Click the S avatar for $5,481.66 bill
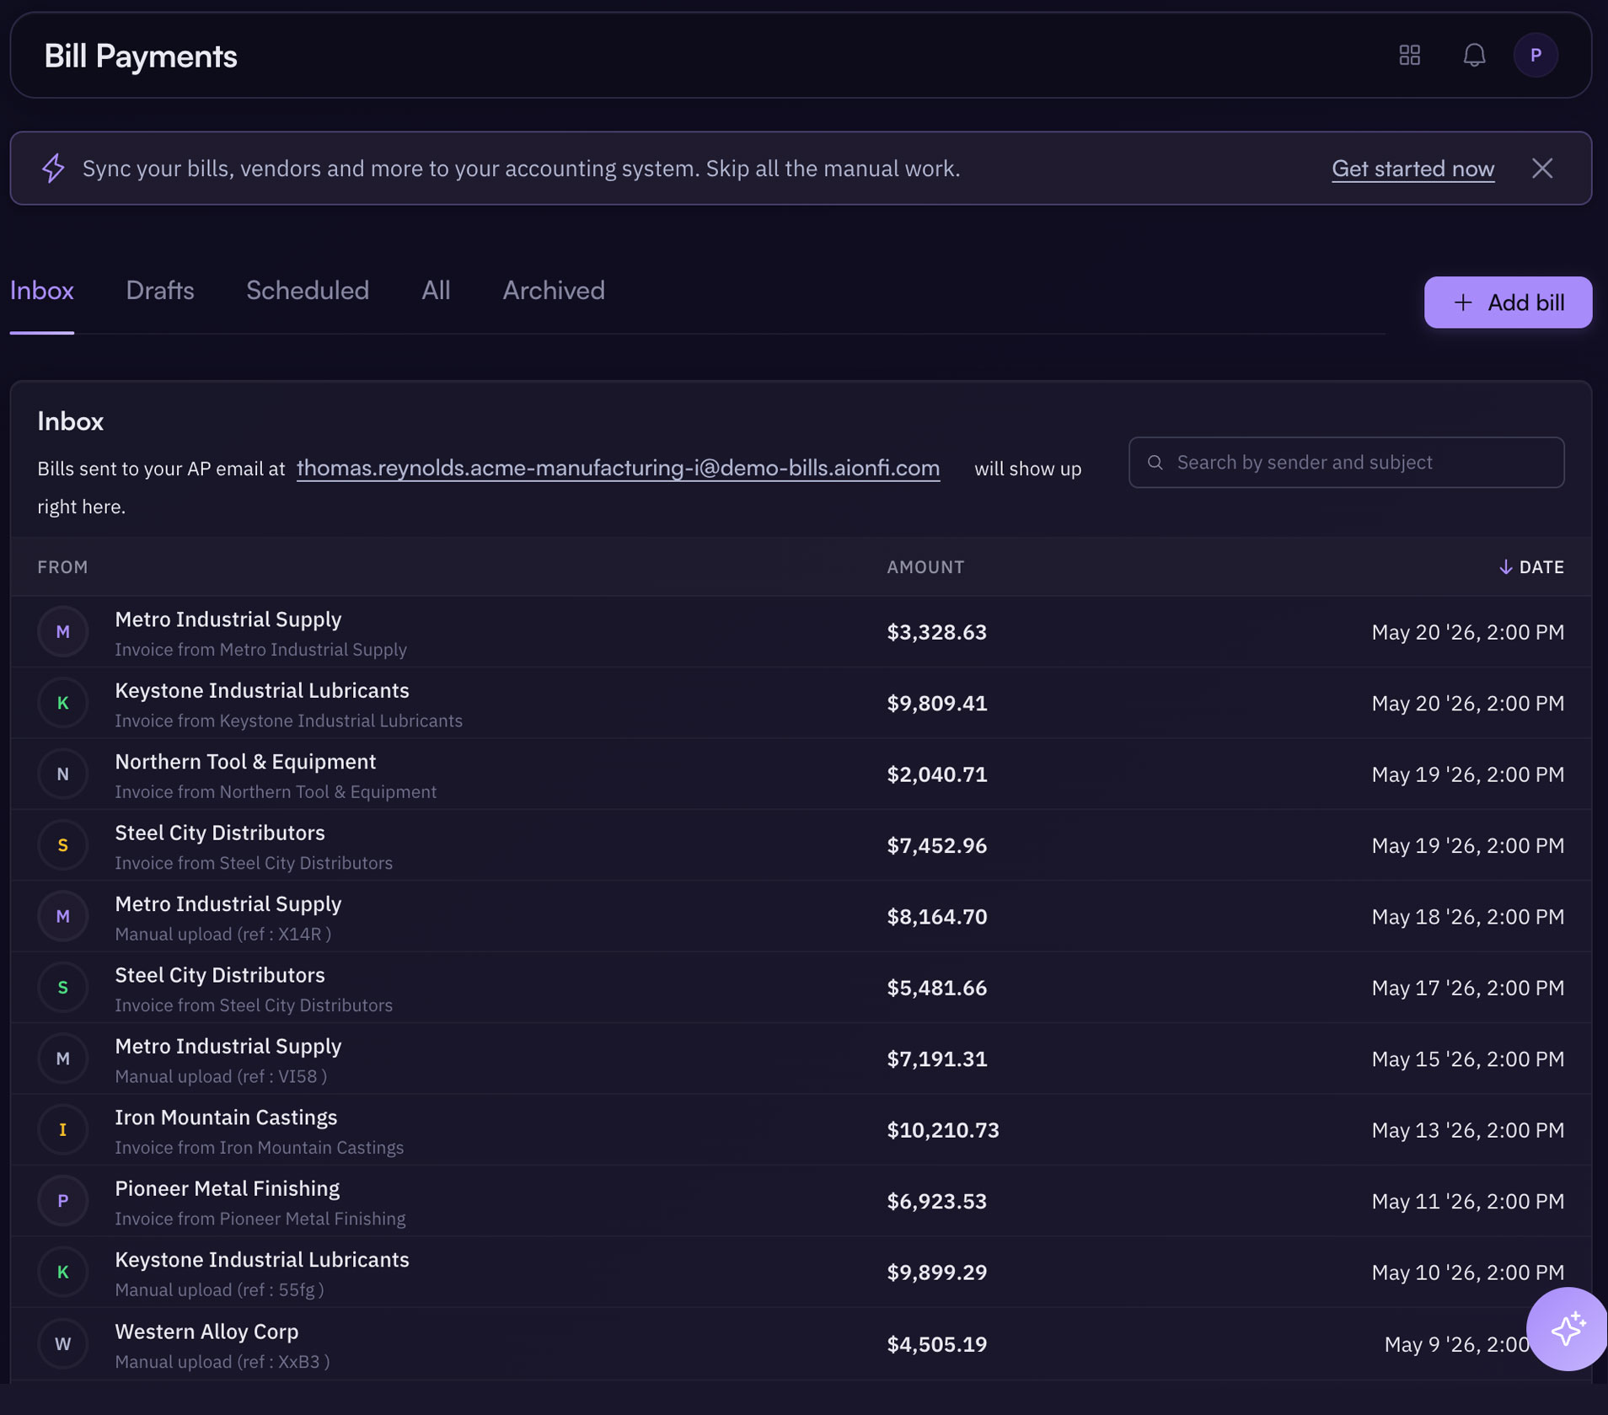 pyautogui.click(x=63, y=987)
